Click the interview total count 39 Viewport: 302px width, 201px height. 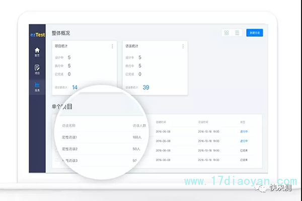tap(146, 88)
